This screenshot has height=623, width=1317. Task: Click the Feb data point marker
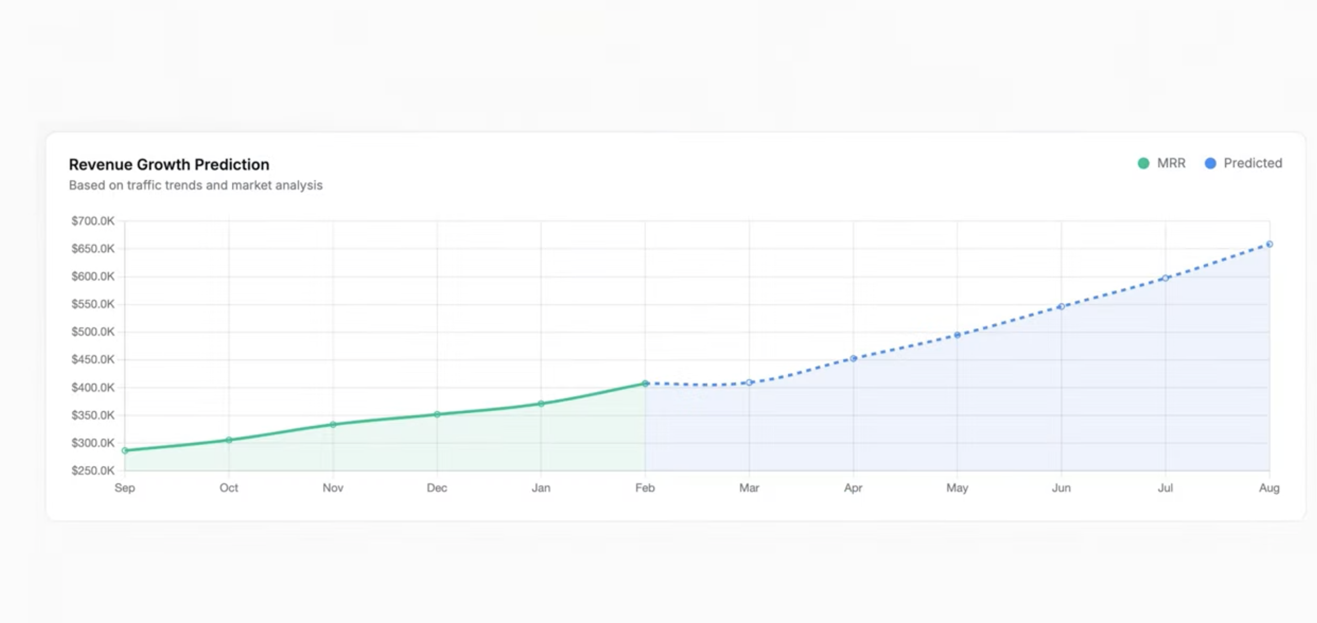tap(645, 383)
